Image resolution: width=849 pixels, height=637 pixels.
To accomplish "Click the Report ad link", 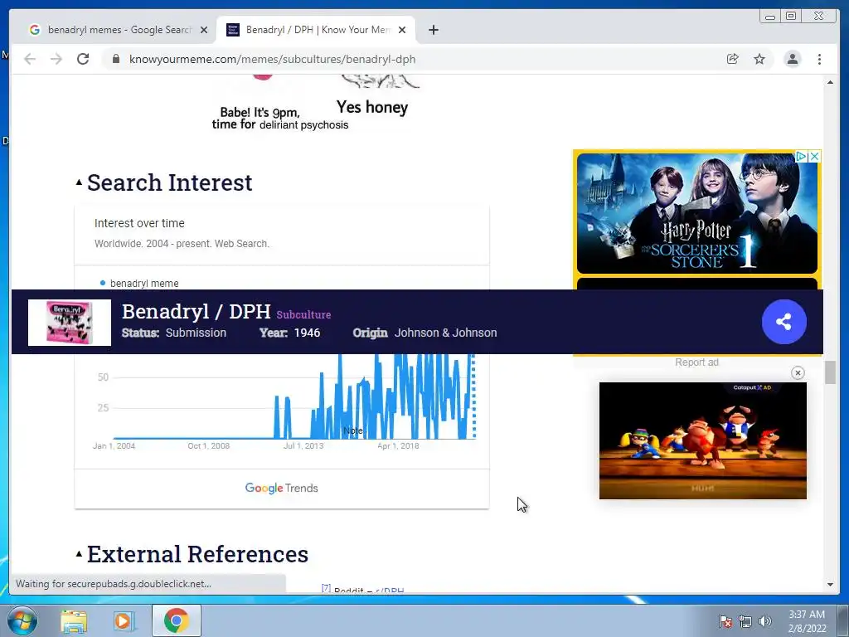I will [696, 362].
